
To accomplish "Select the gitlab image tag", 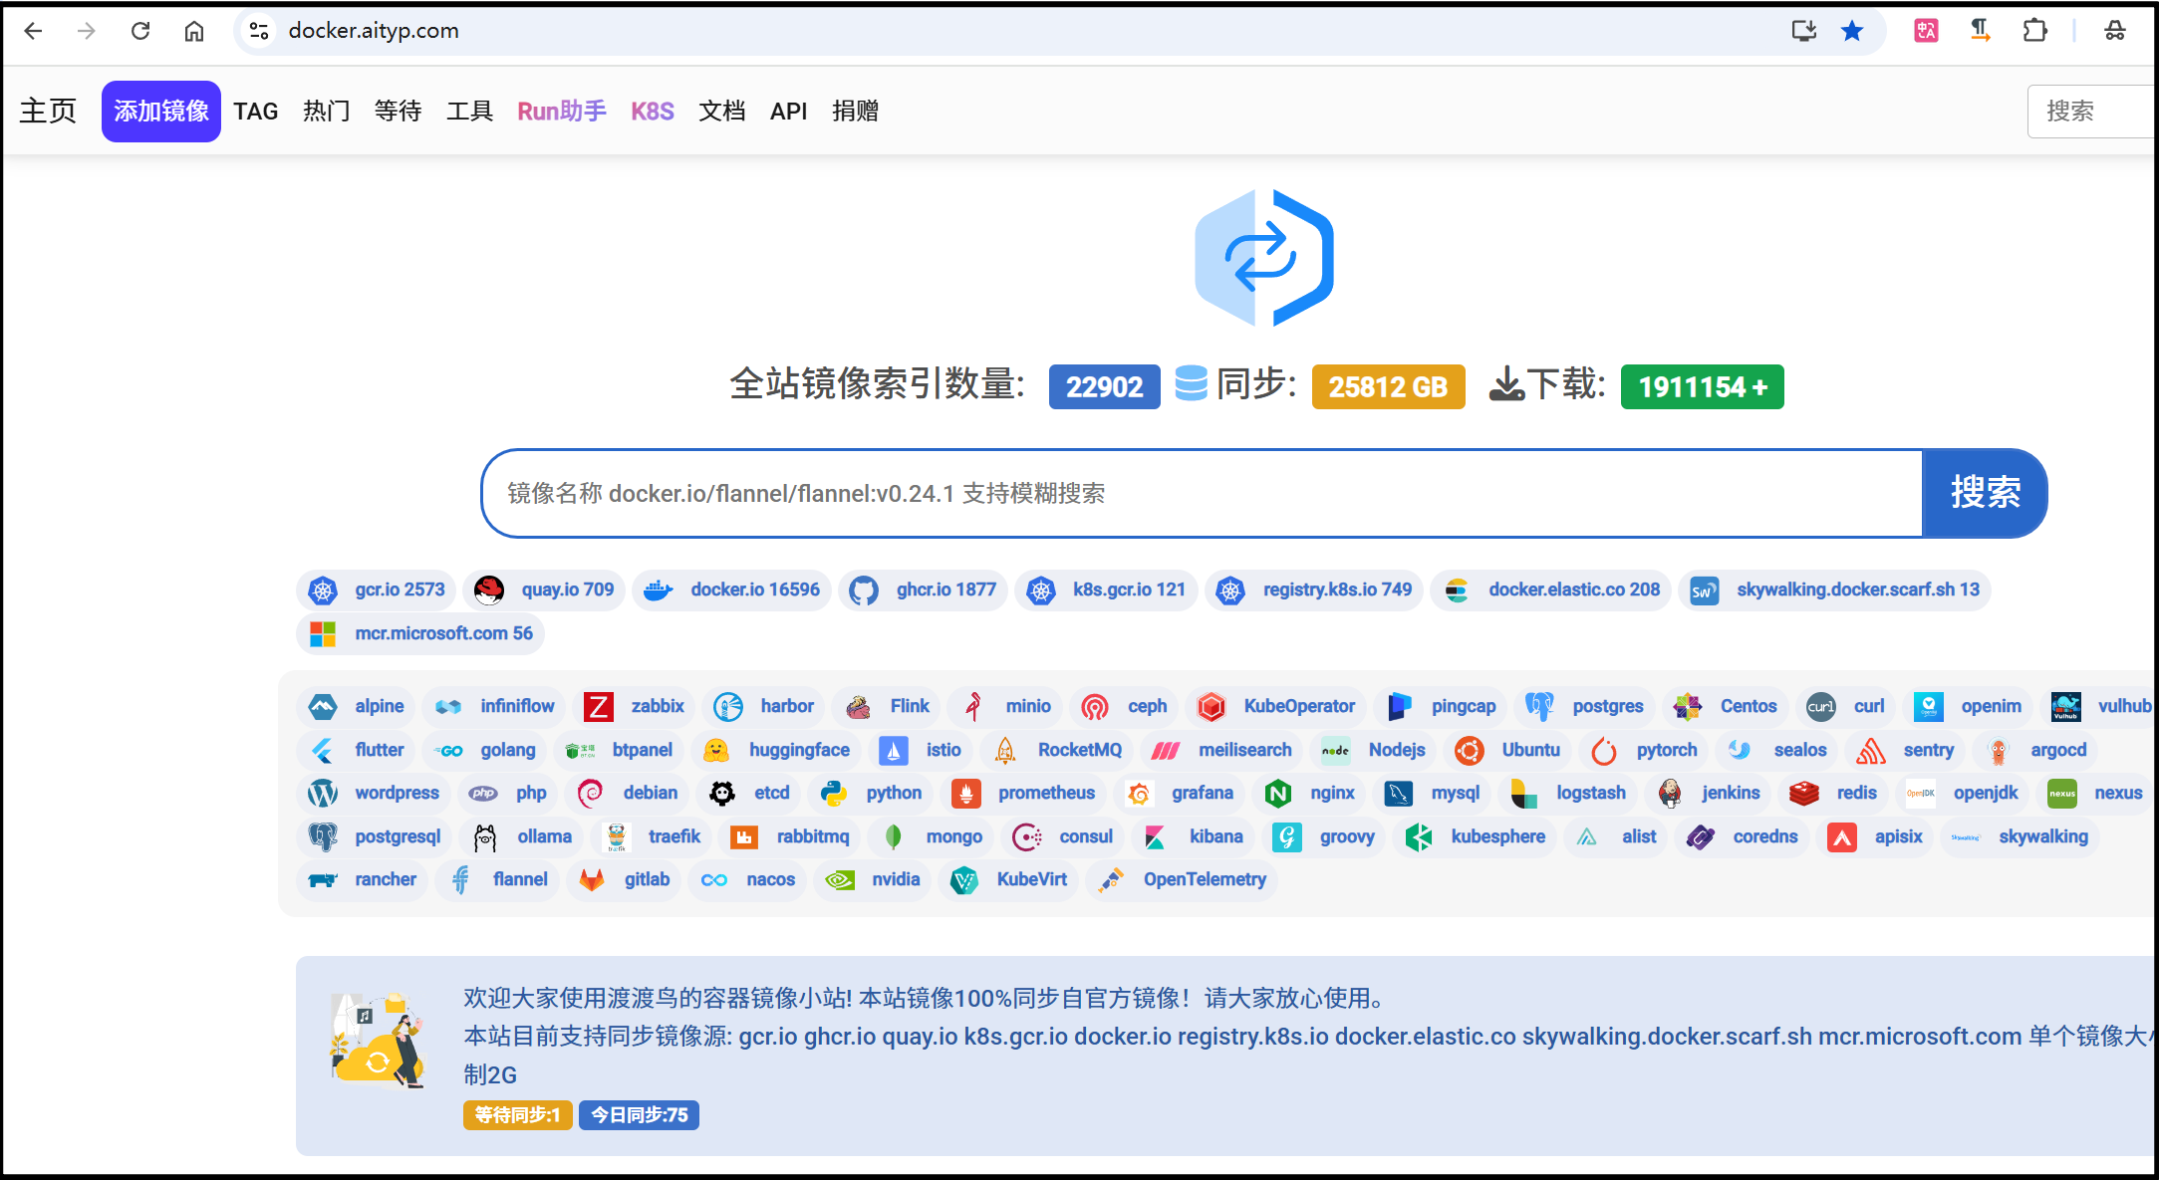I will point(625,880).
